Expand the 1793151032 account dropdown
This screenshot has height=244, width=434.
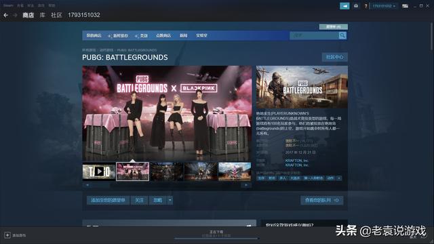[384, 6]
